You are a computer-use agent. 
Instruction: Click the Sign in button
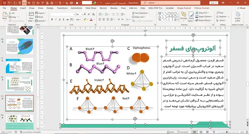point(214,3)
